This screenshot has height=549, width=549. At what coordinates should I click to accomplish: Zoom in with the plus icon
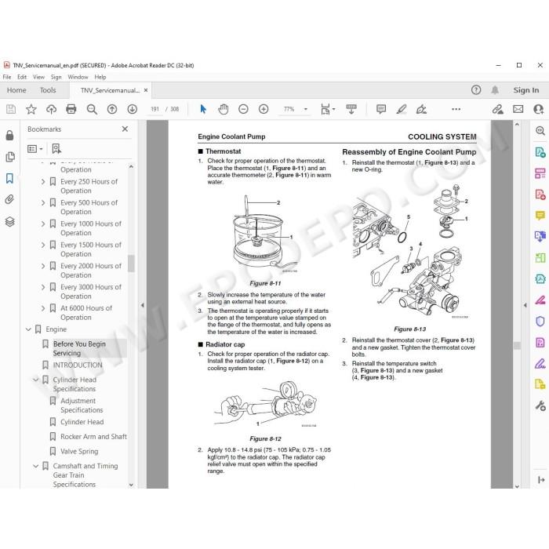[x=264, y=109]
